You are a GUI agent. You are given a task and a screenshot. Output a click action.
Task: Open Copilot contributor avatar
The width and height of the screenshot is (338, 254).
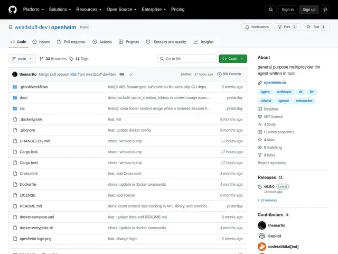click(262, 236)
